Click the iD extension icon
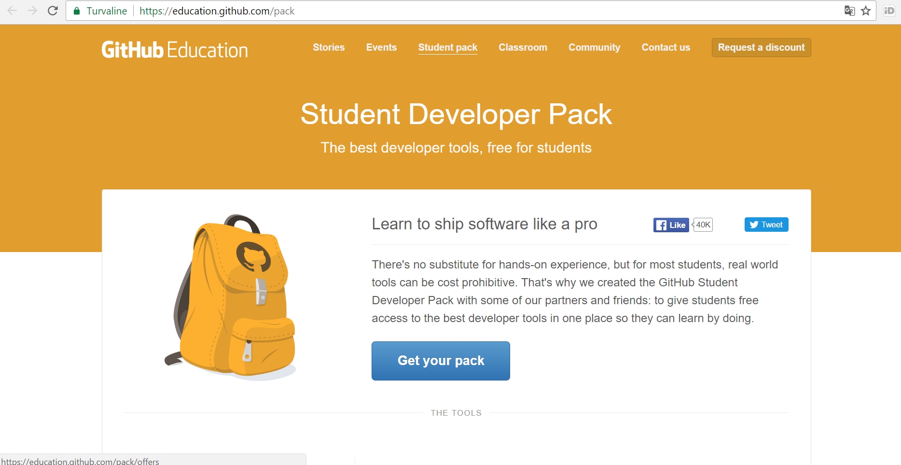 click(889, 11)
